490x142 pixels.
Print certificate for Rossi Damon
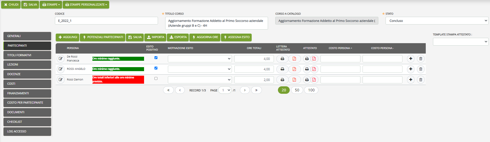pyautogui.click(x=307, y=80)
